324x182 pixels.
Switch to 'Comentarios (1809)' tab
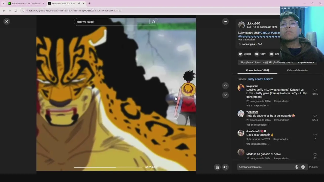(257, 70)
